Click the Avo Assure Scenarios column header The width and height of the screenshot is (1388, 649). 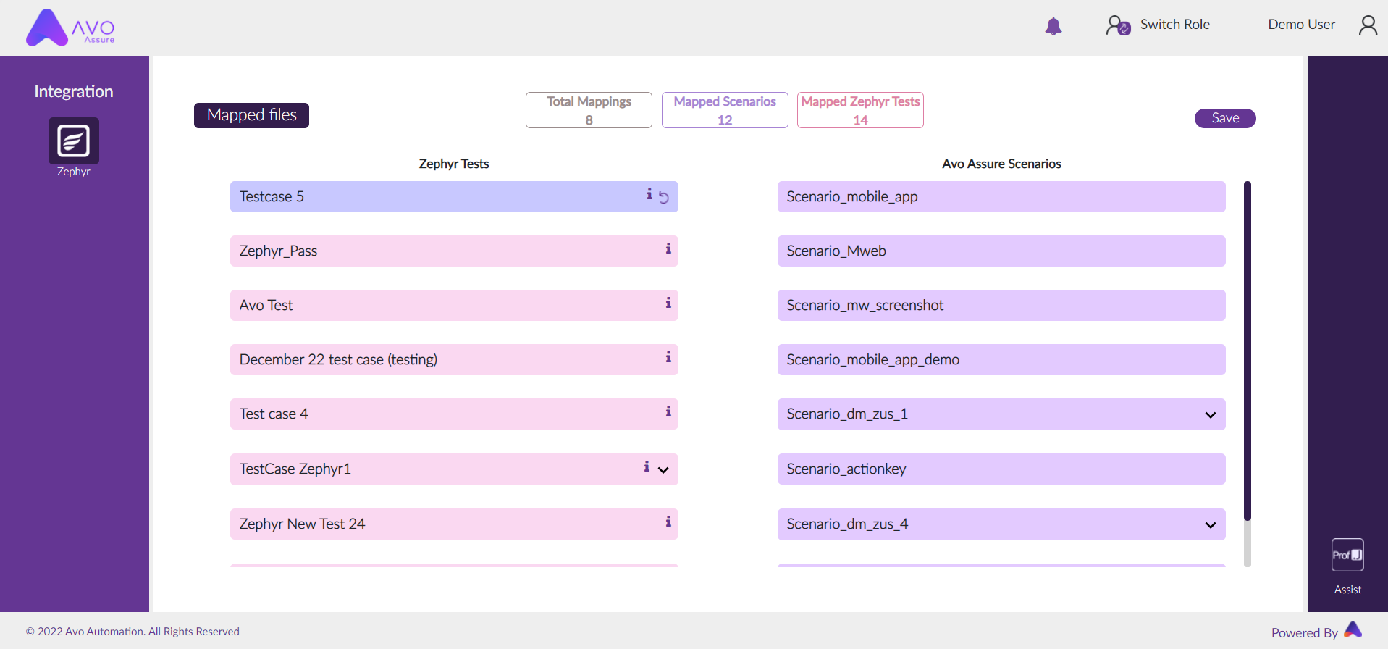[1001, 164]
